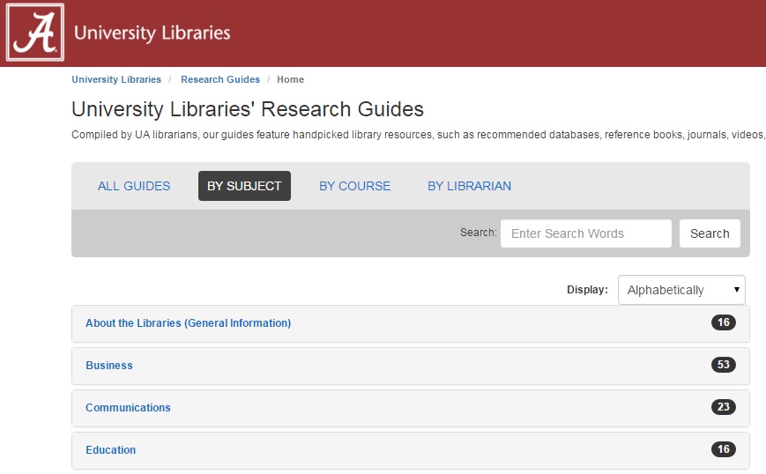
Task: Expand the Business subject row
Action: [x=411, y=366]
